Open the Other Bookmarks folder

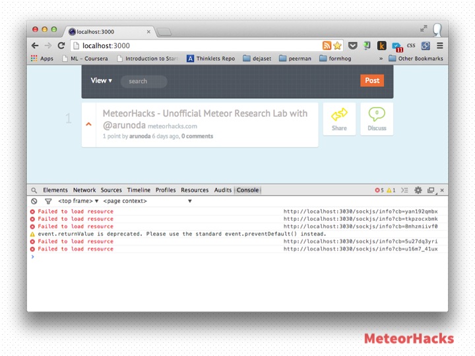(x=416, y=59)
